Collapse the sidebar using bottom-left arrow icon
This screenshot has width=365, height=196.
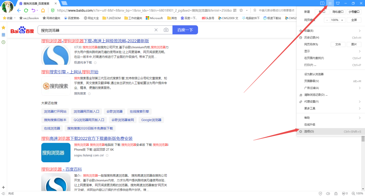(x=3, y=194)
